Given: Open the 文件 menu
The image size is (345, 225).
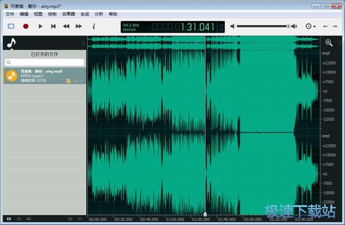Looking at the screenshot, I should (10, 14).
